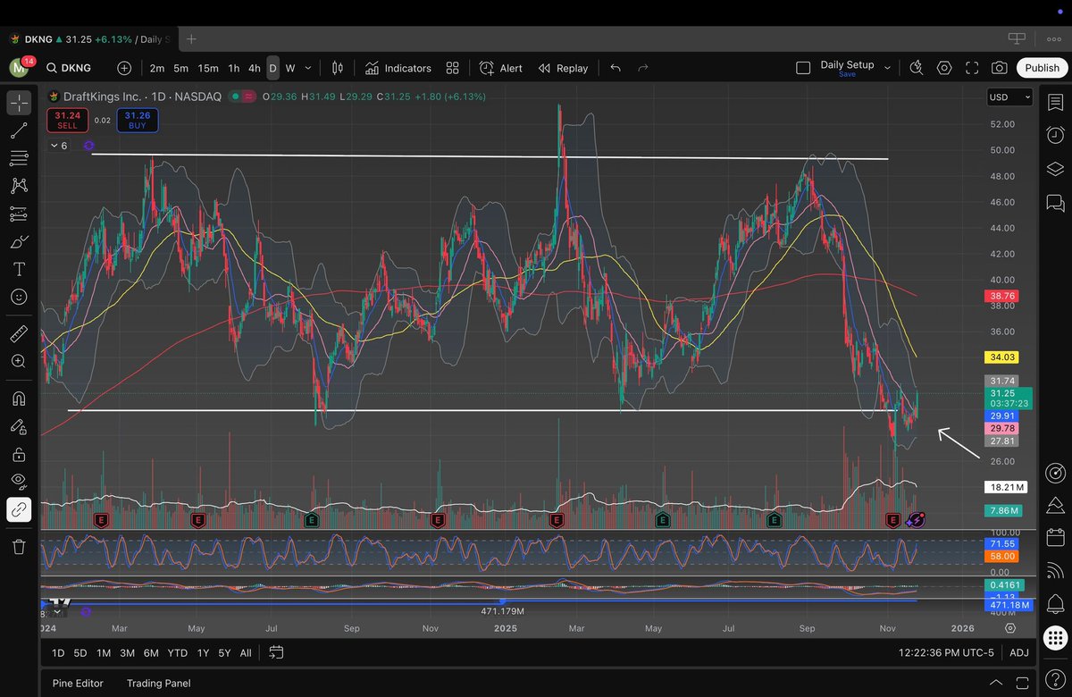Open the Indicators dialog
1072x697 pixels.
pyautogui.click(x=398, y=68)
